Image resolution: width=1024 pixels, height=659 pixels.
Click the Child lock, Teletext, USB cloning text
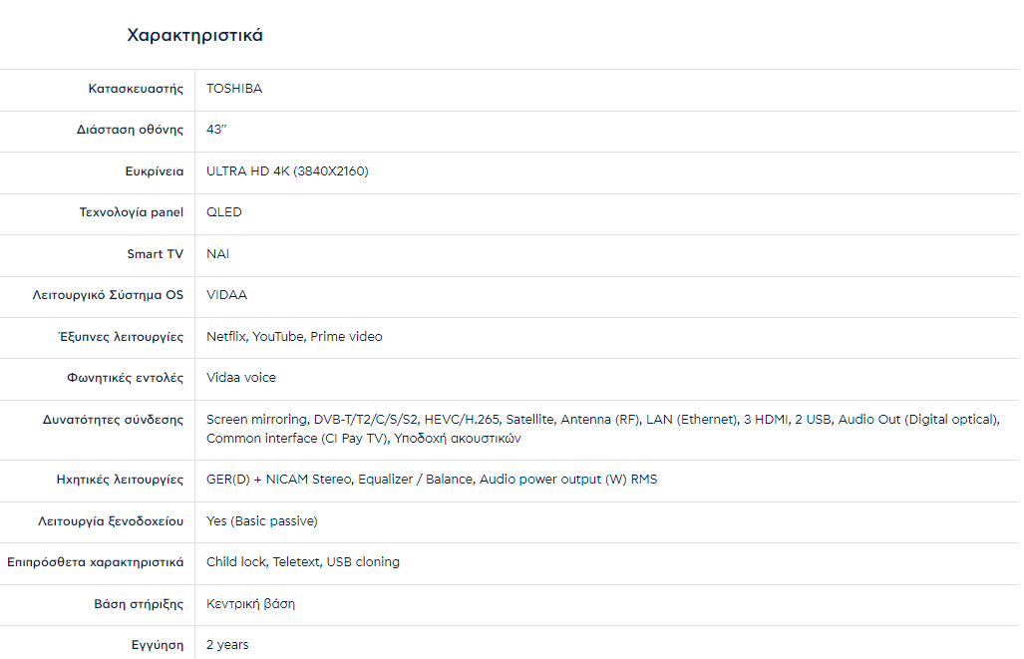(303, 562)
